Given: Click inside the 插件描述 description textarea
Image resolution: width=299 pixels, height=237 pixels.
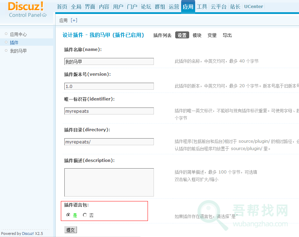Looking at the screenshot, I should (x=109, y=182).
